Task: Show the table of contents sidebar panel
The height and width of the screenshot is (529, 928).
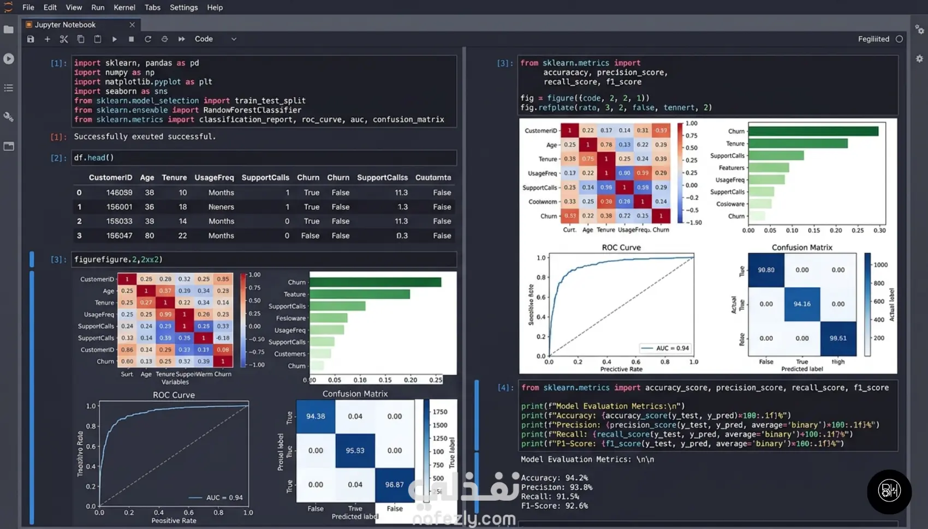Action: click(9, 88)
